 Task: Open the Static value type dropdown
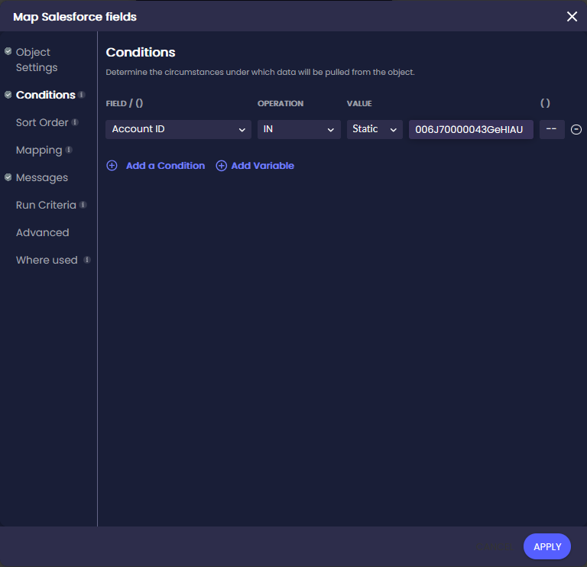click(375, 129)
